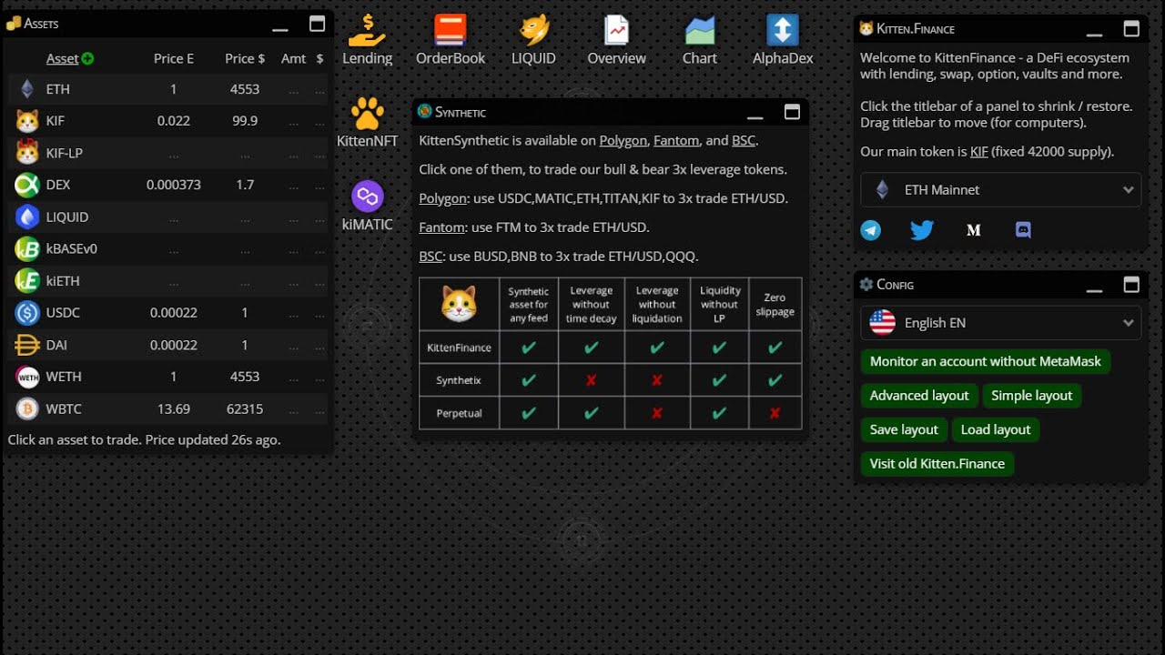The width and height of the screenshot is (1165, 655).
Task: Open the Medium social link
Action: 974,230
